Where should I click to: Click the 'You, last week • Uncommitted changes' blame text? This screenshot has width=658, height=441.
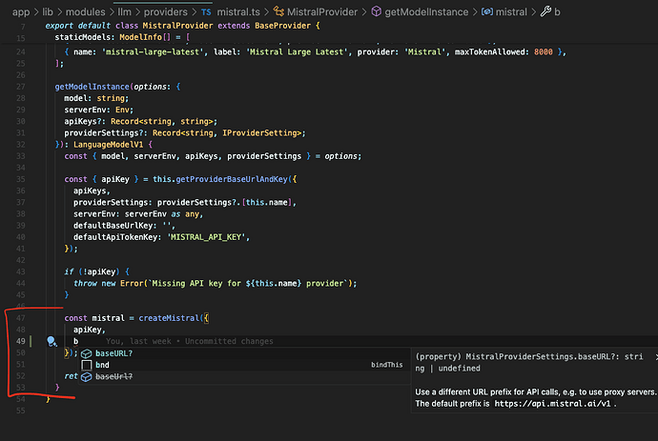pyautogui.click(x=189, y=341)
